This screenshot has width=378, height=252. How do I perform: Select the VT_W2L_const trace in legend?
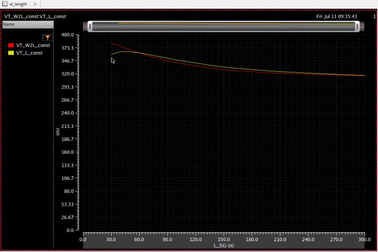(x=33, y=45)
